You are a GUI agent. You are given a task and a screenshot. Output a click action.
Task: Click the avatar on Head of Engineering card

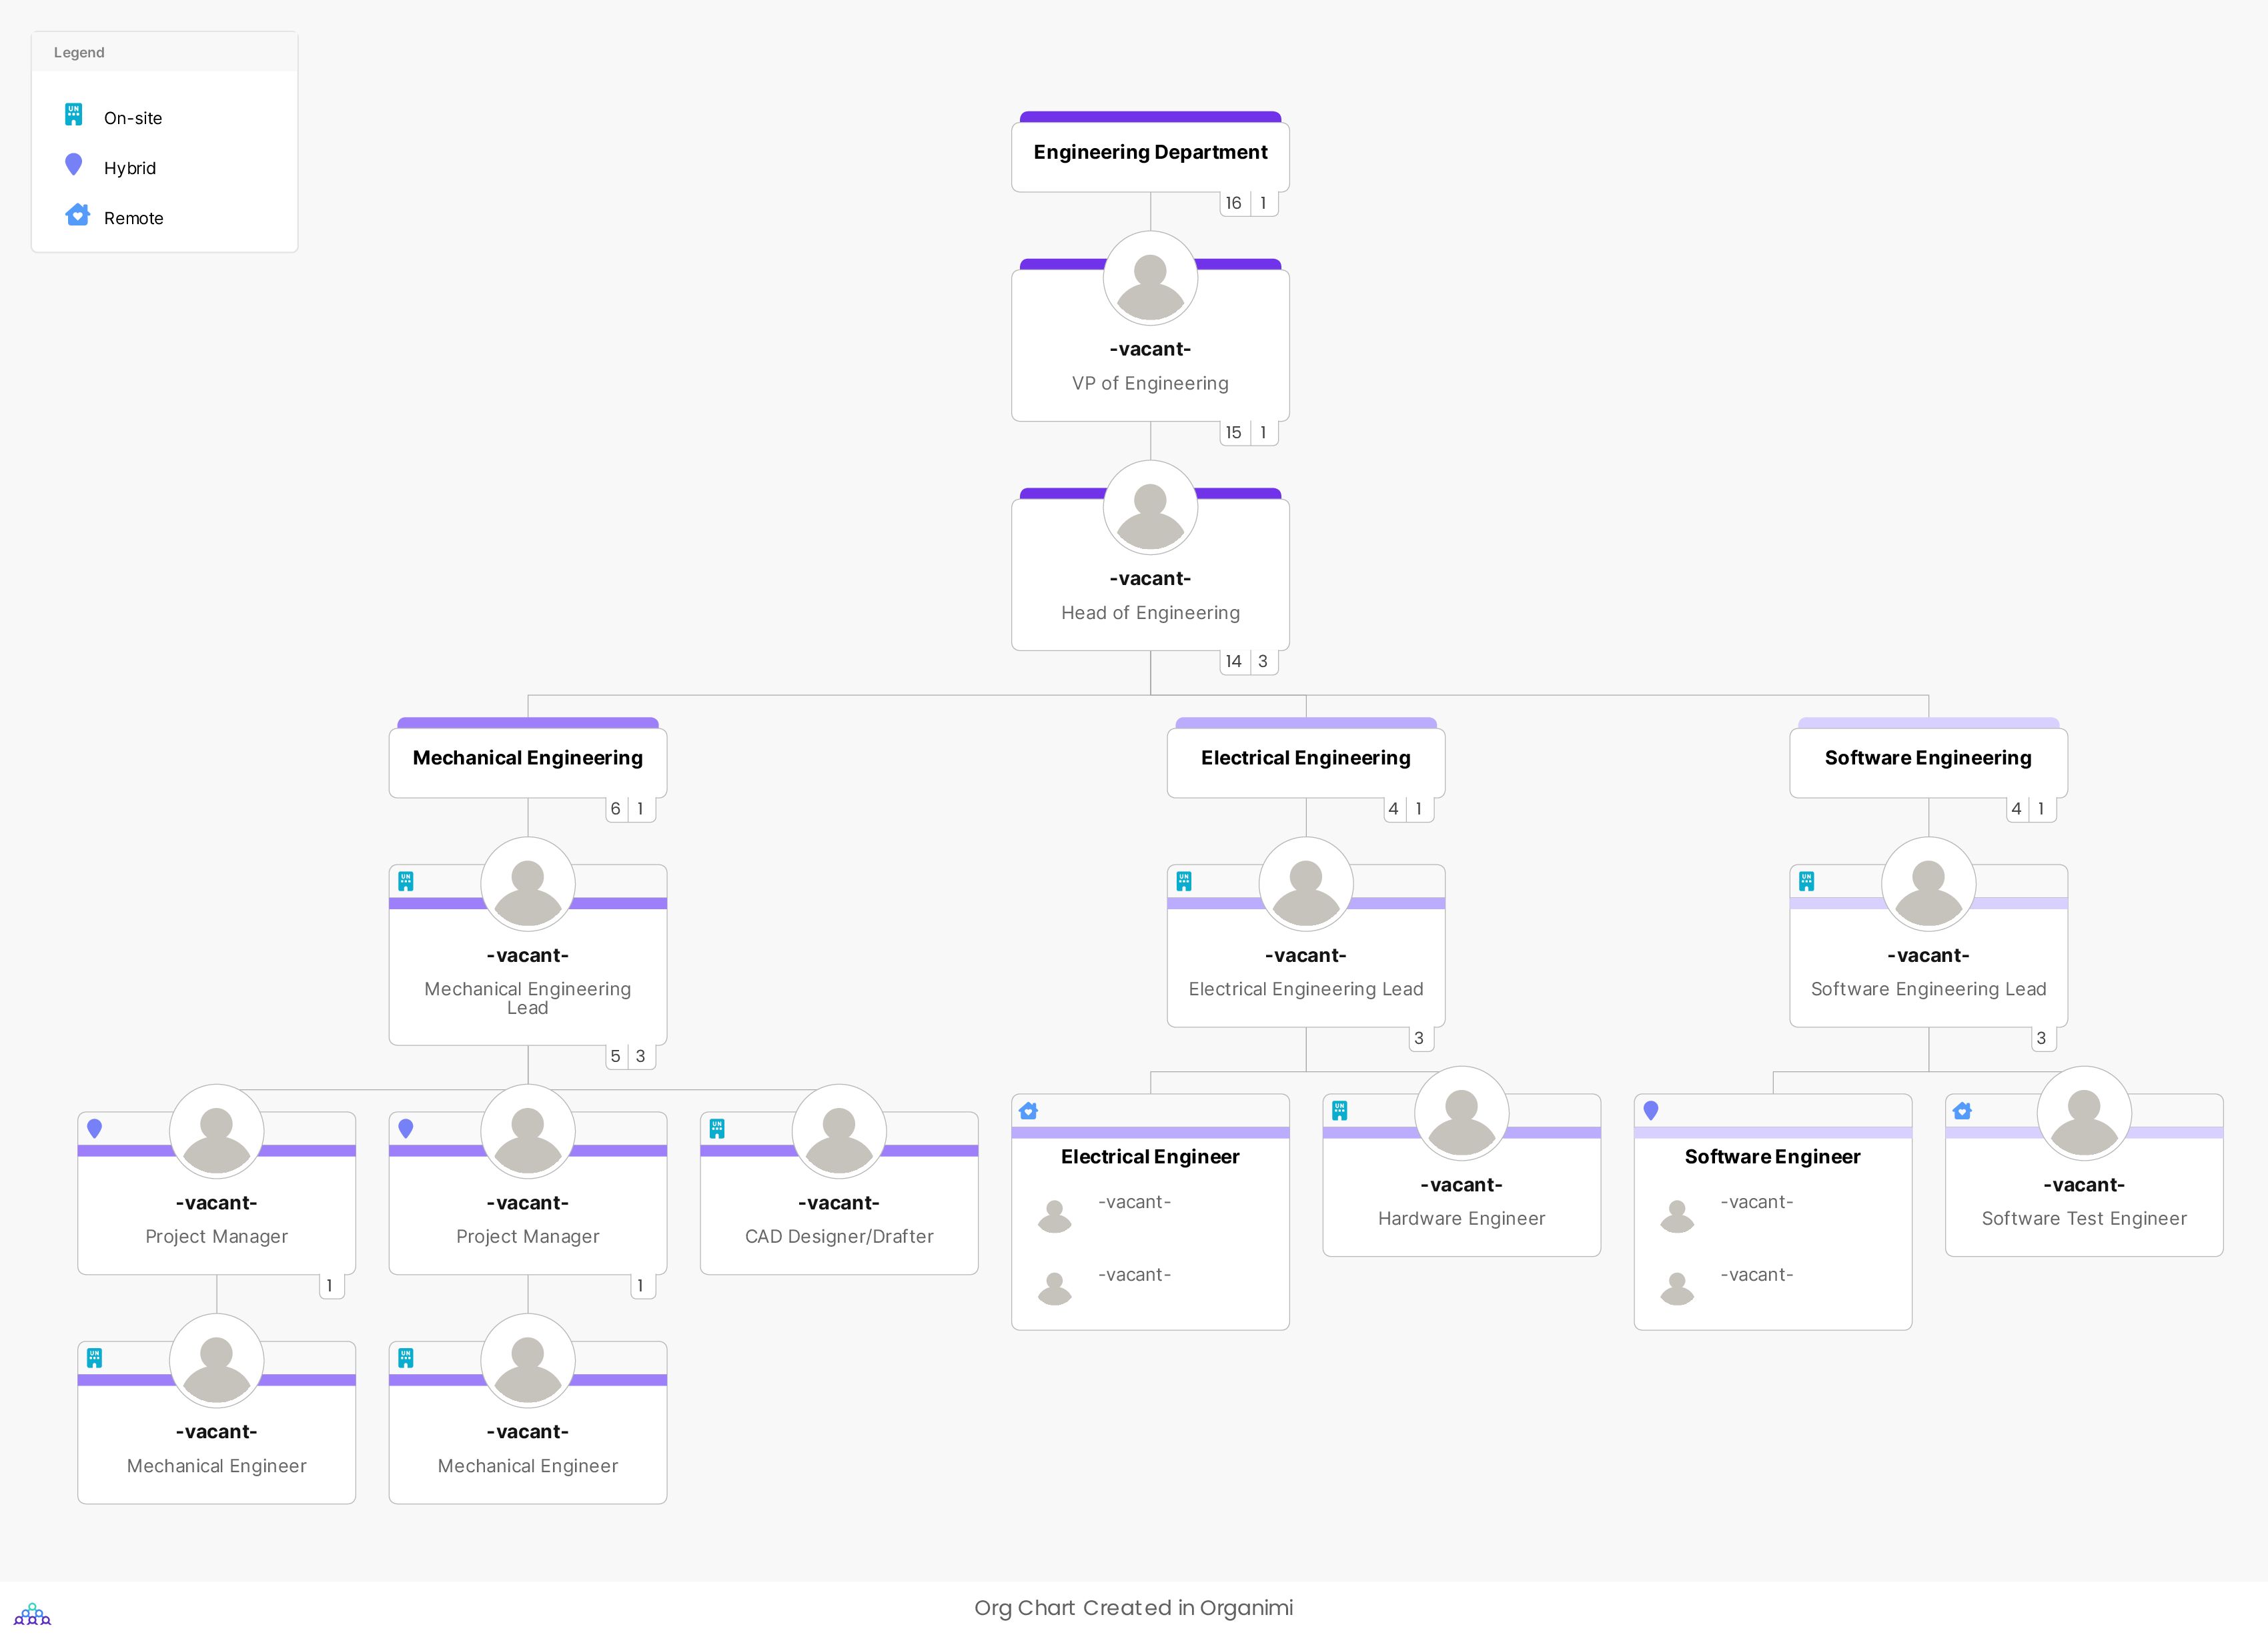point(1150,507)
